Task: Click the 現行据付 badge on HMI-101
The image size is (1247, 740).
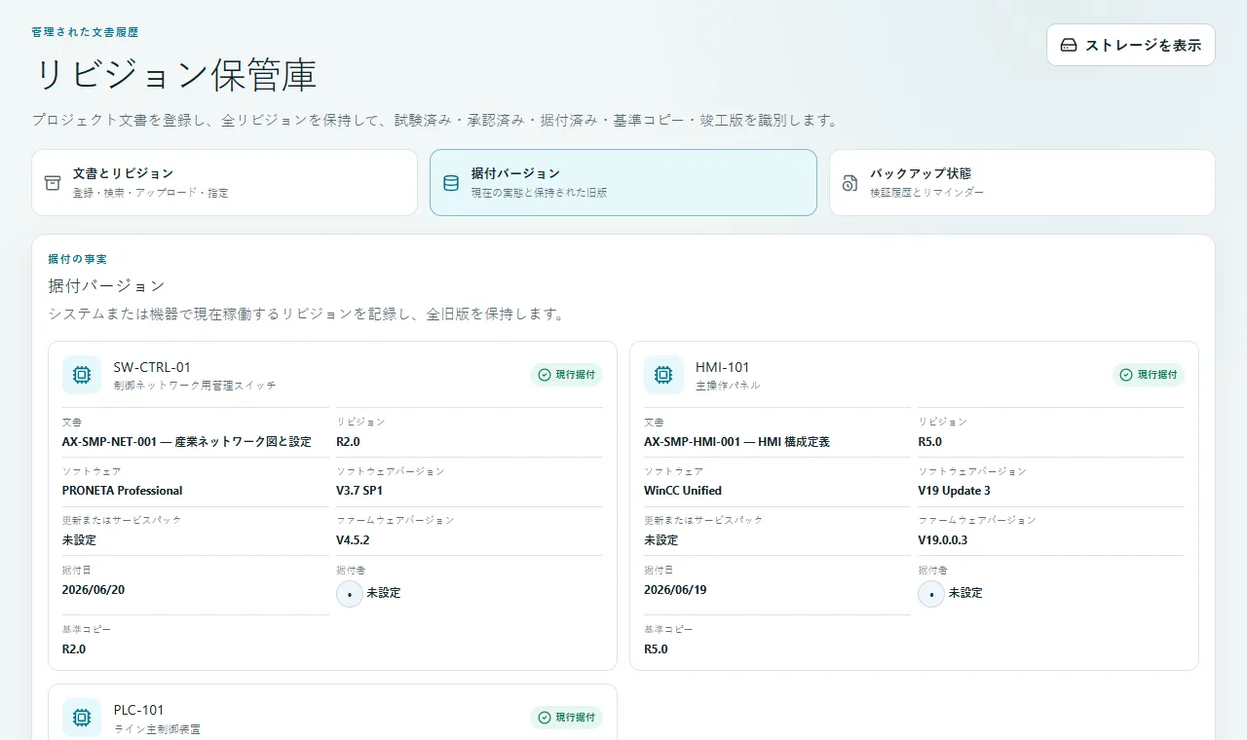Action: [x=1149, y=375]
